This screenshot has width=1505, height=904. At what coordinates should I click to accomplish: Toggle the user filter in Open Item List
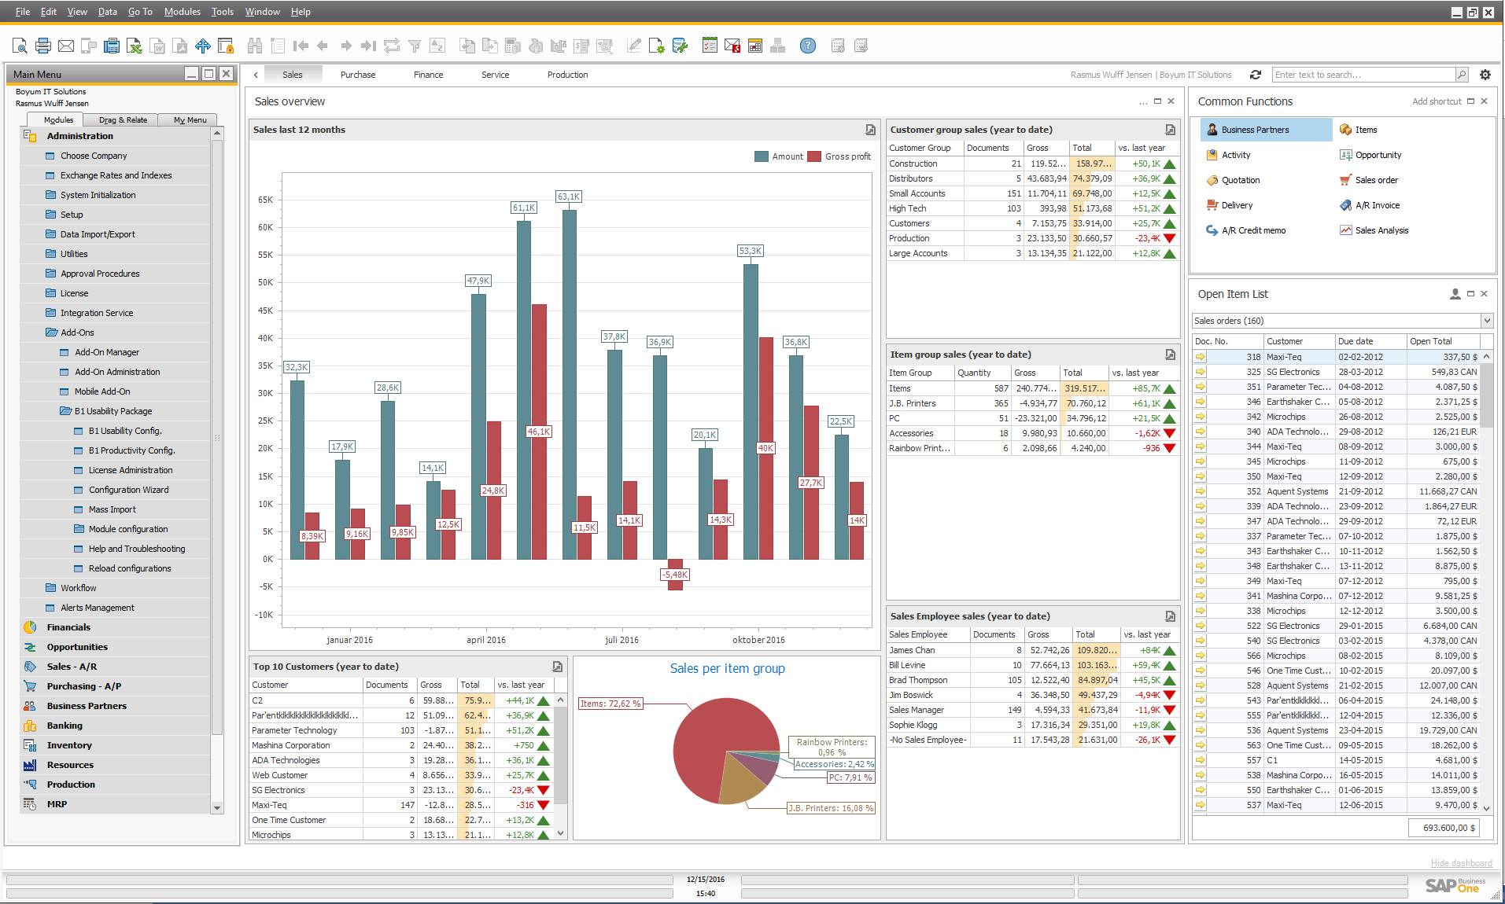(1455, 293)
